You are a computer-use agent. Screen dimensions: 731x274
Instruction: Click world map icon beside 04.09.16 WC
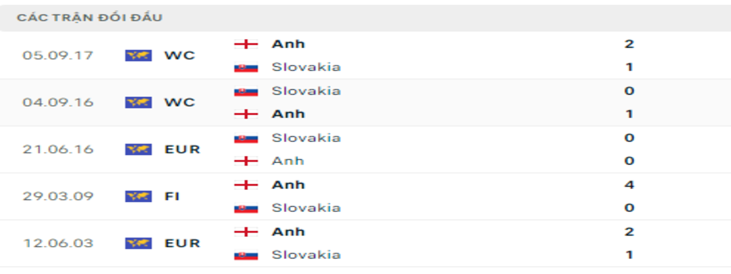(138, 102)
